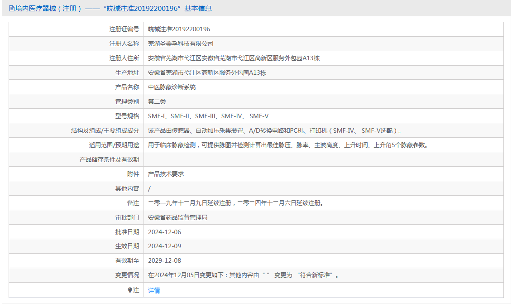Select the 第二类 management category value

pyautogui.click(x=157, y=101)
